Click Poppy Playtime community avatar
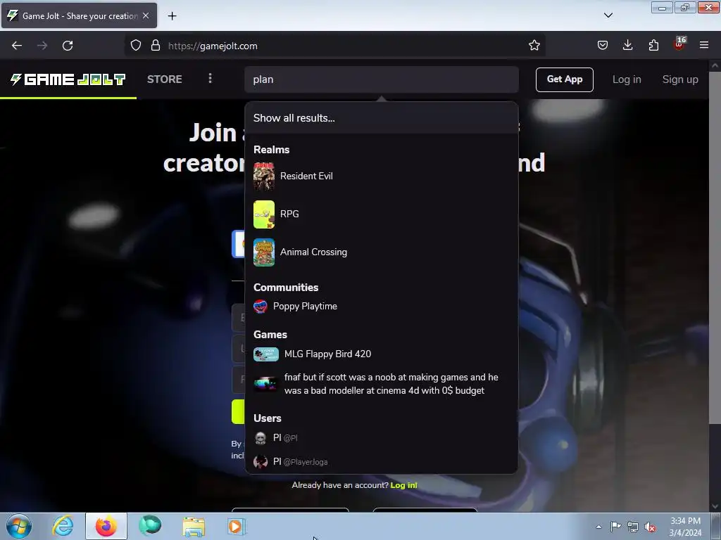The height and width of the screenshot is (540, 721). 261,307
